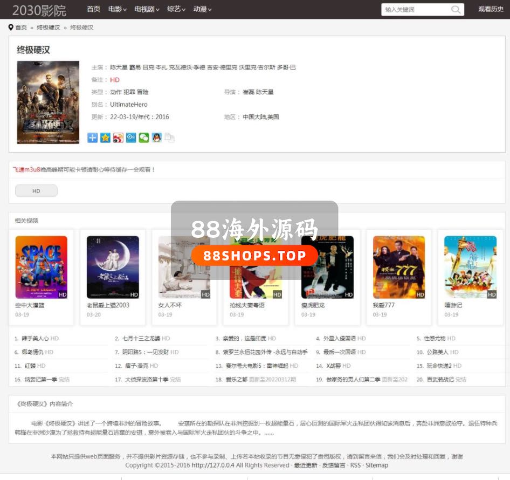The image size is (510, 480).
Task: Expand the 电影 dropdown menu
Action: (x=118, y=9)
